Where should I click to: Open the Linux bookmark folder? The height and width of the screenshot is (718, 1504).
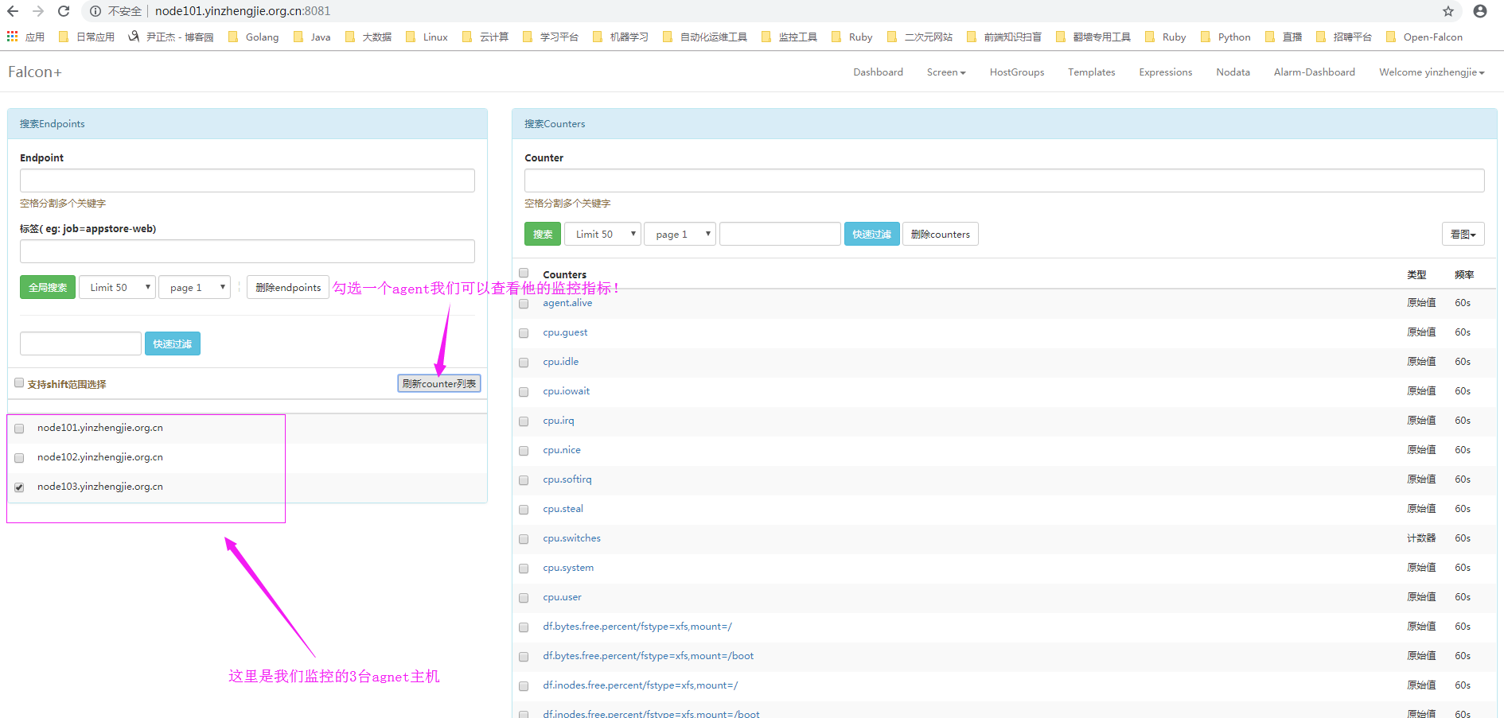[x=427, y=37]
